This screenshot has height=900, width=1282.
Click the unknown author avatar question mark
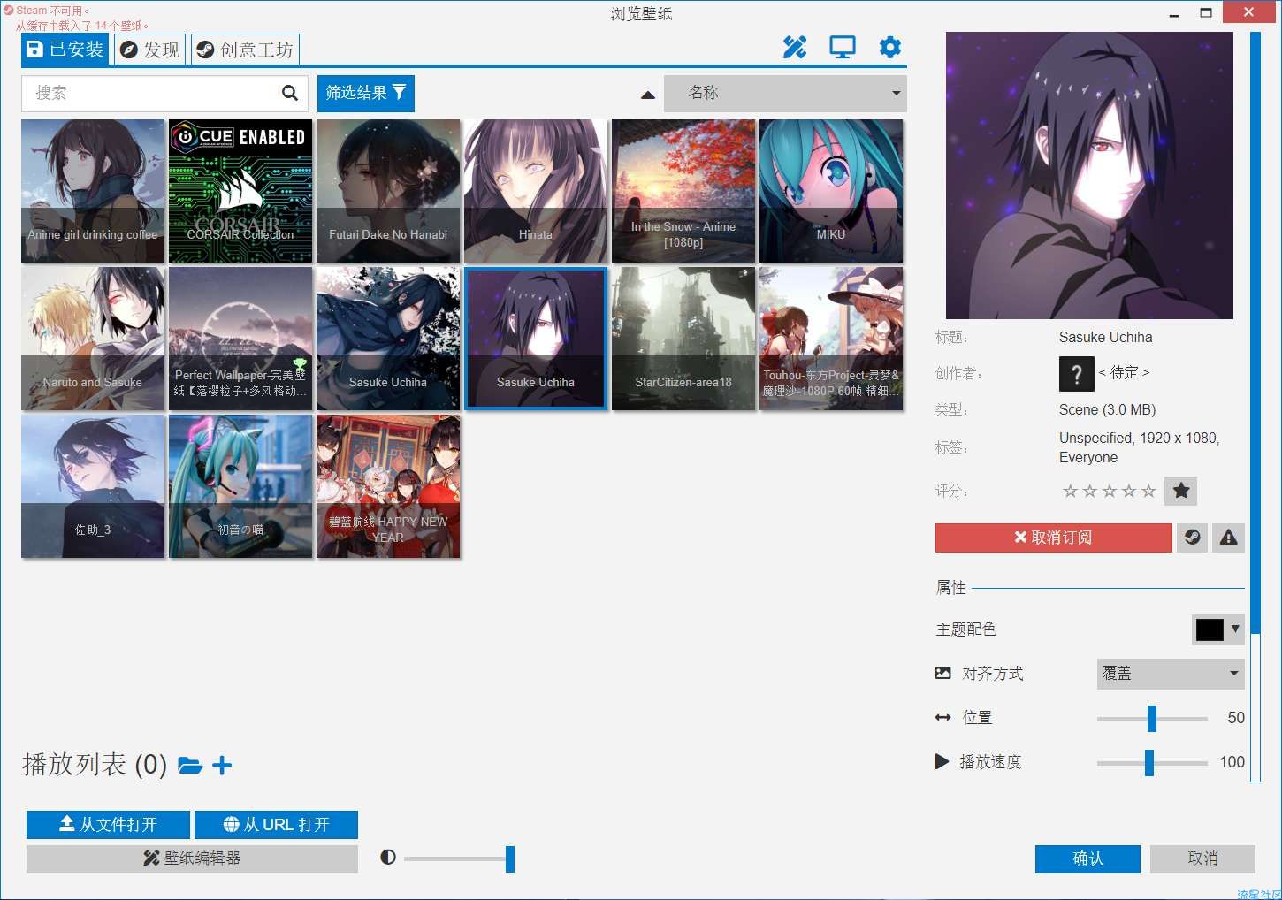(1076, 374)
